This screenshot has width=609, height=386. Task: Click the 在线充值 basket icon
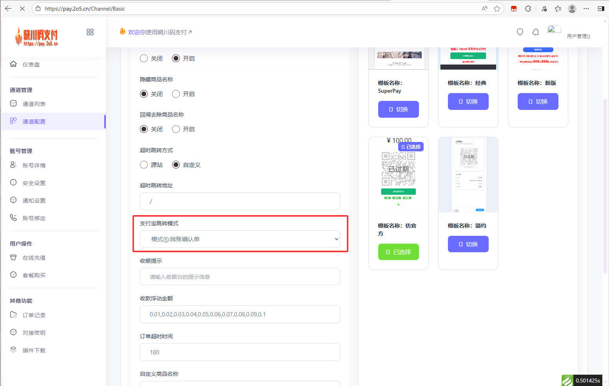pyautogui.click(x=13, y=257)
